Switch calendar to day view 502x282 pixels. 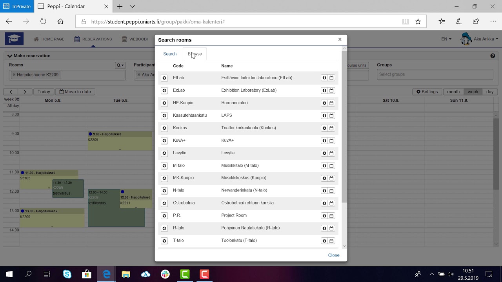click(x=490, y=92)
